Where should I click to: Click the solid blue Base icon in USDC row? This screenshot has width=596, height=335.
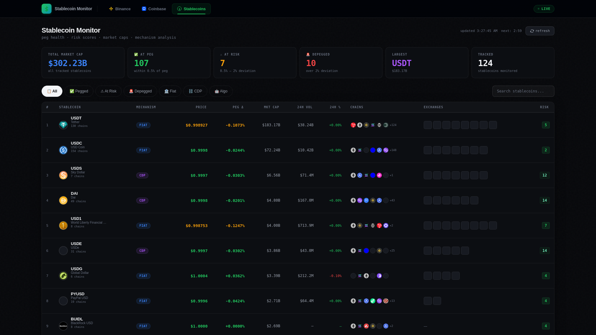[x=373, y=150]
